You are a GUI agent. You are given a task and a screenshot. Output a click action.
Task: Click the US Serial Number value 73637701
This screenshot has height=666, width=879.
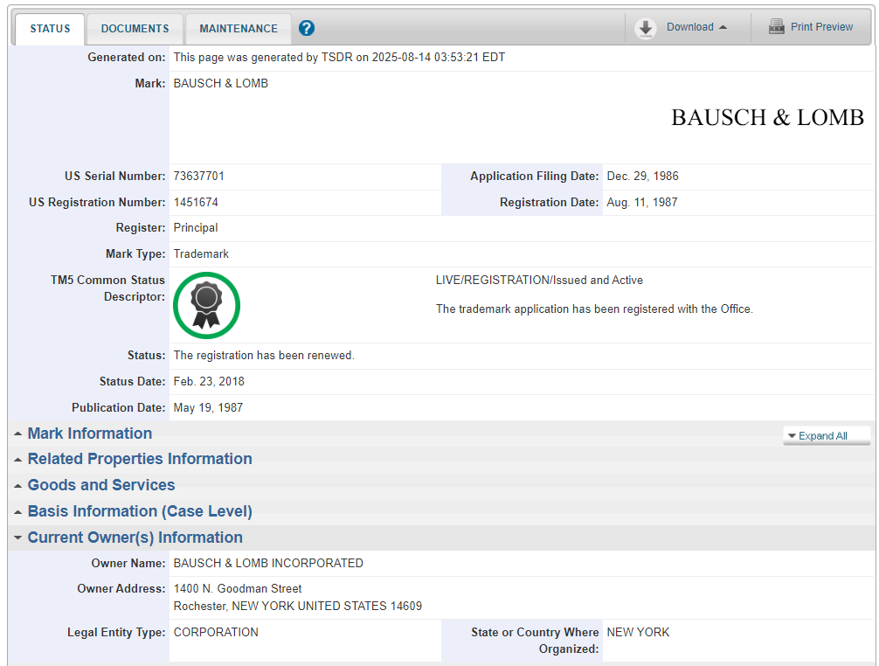tap(199, 177)
